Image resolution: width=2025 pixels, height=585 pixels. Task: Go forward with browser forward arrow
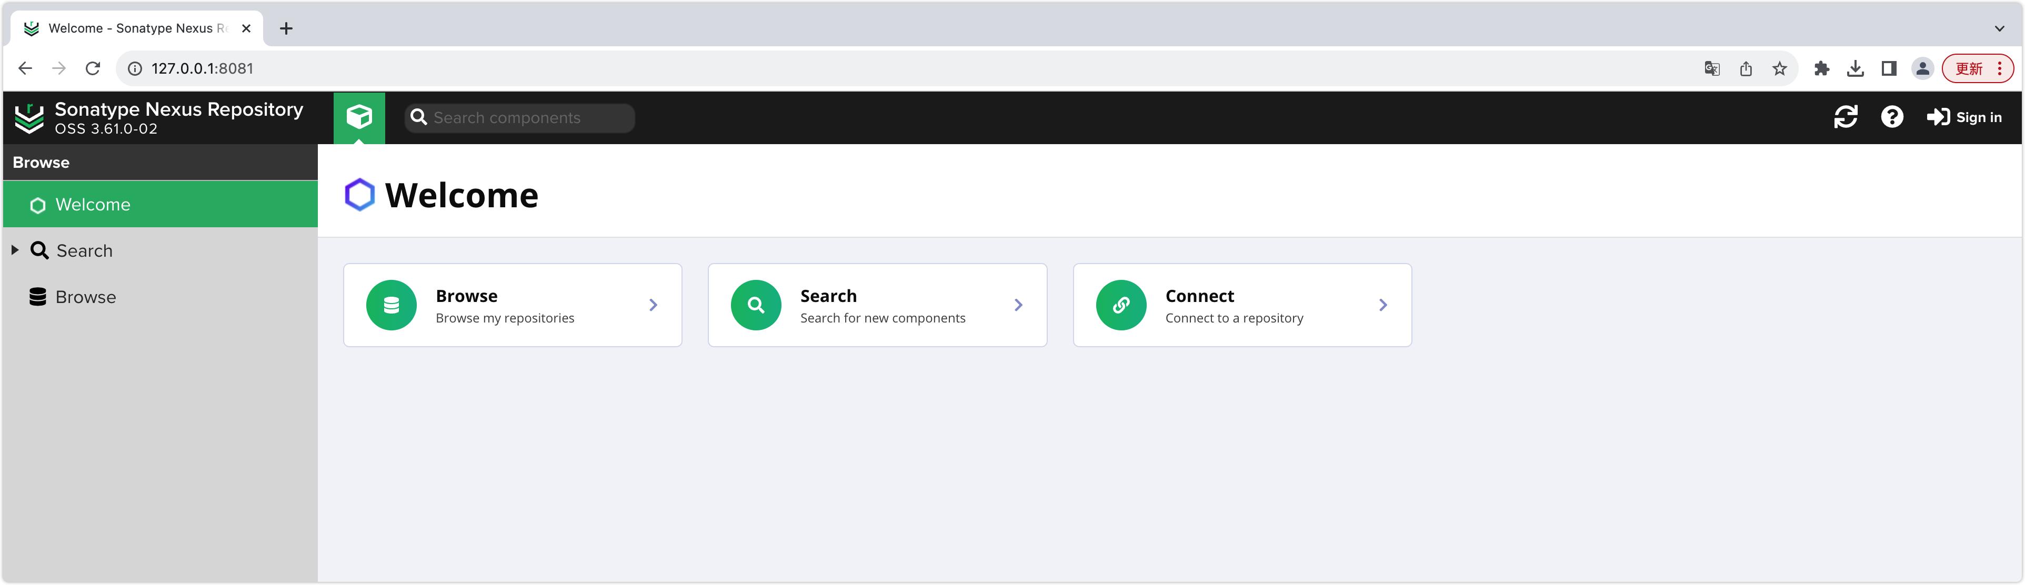(59, 68)
